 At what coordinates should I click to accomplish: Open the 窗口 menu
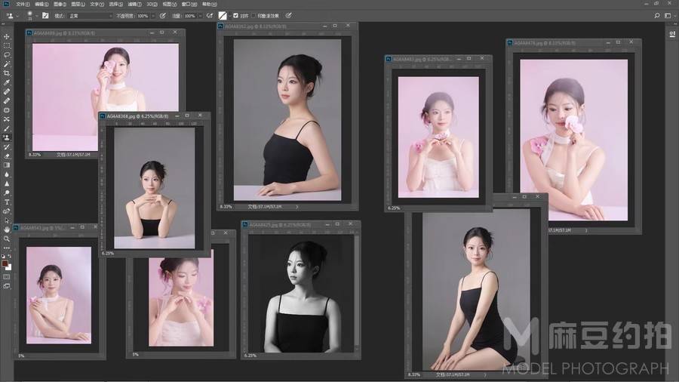189,4
